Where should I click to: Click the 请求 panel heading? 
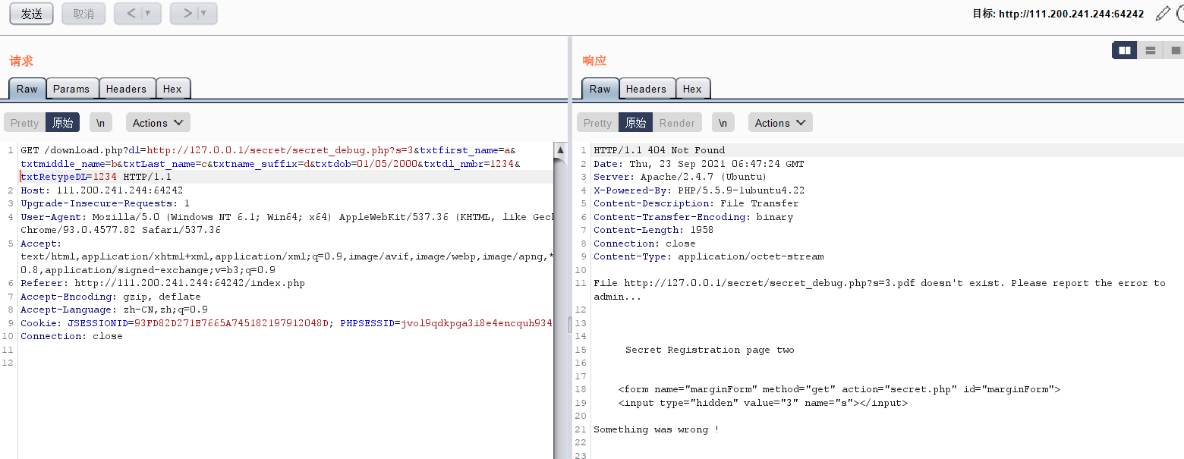21,61
